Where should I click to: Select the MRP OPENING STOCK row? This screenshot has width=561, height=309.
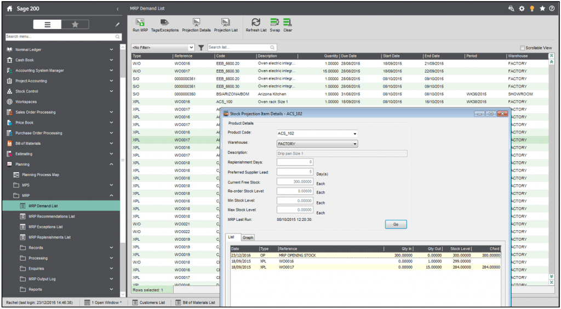tap(365, 255)
